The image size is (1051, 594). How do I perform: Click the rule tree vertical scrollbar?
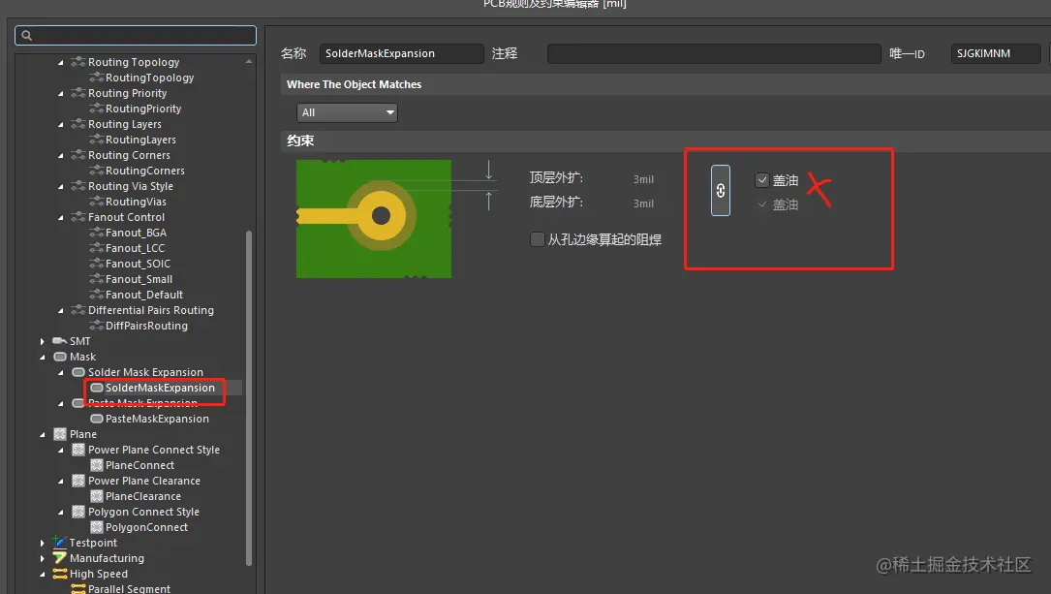(x=249, y=398)
